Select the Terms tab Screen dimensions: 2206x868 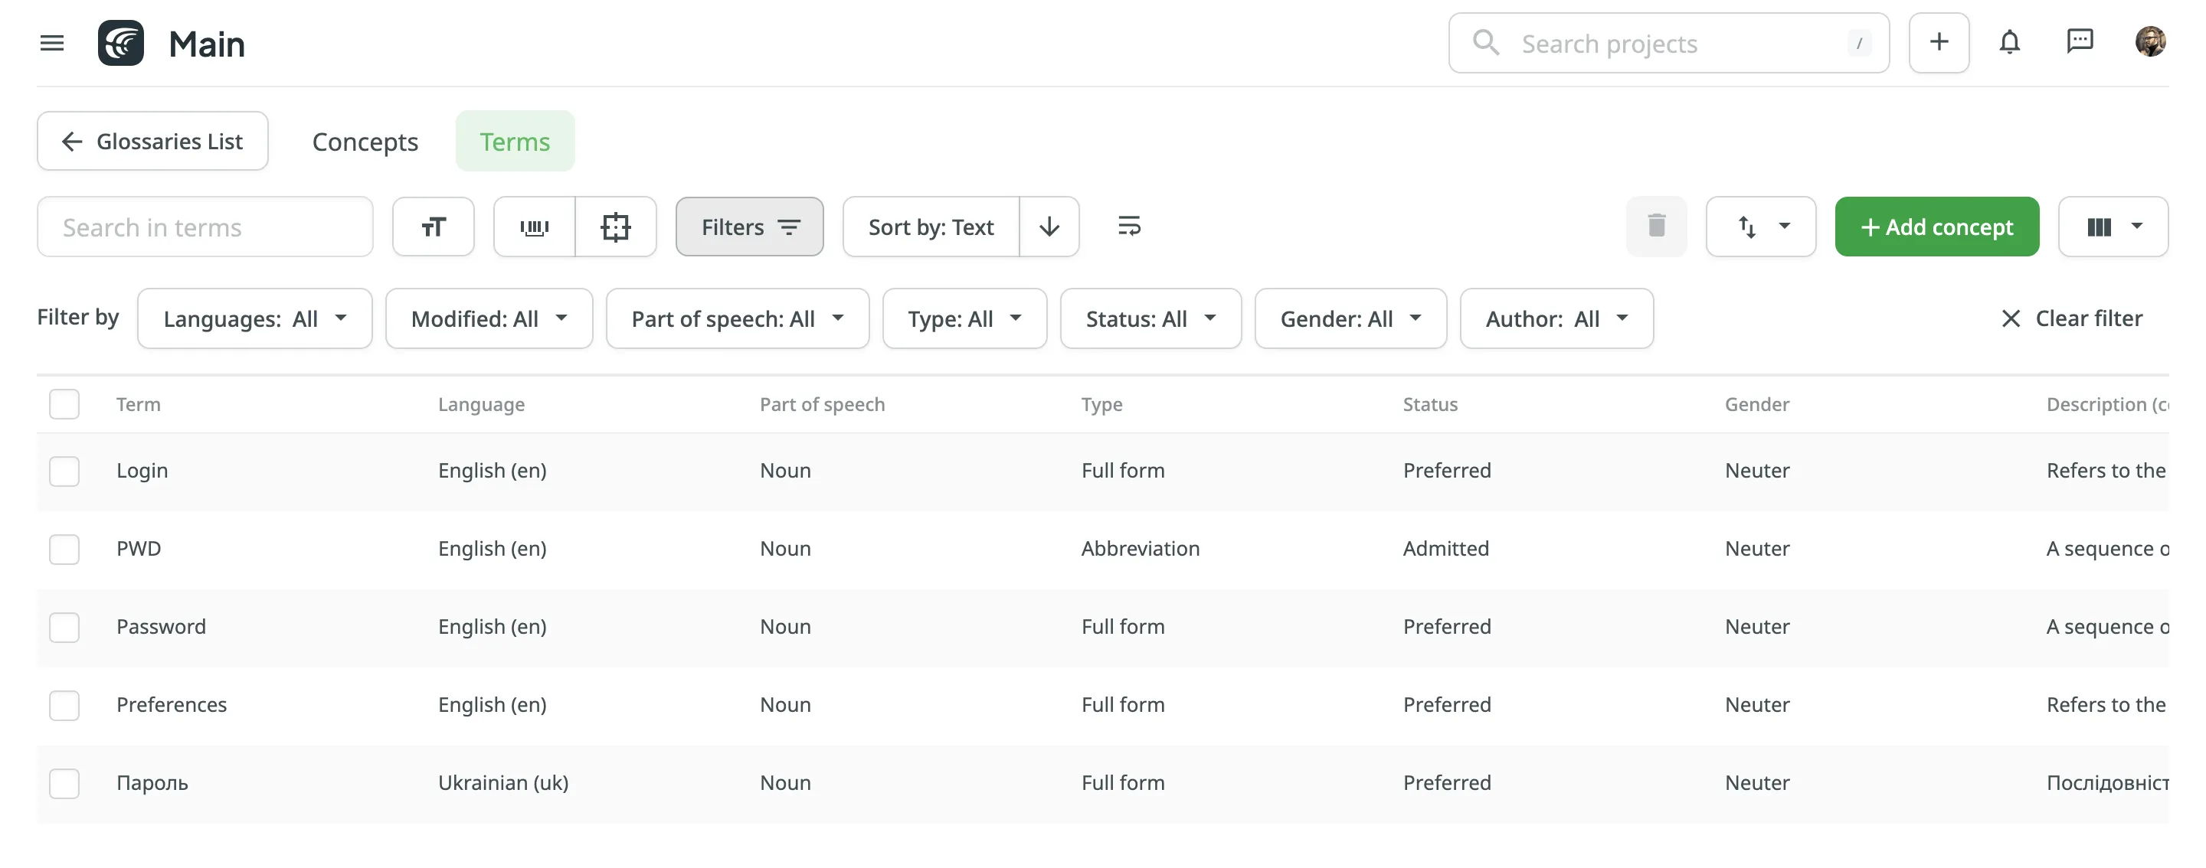pyautogui.click(x=515, y=142)
